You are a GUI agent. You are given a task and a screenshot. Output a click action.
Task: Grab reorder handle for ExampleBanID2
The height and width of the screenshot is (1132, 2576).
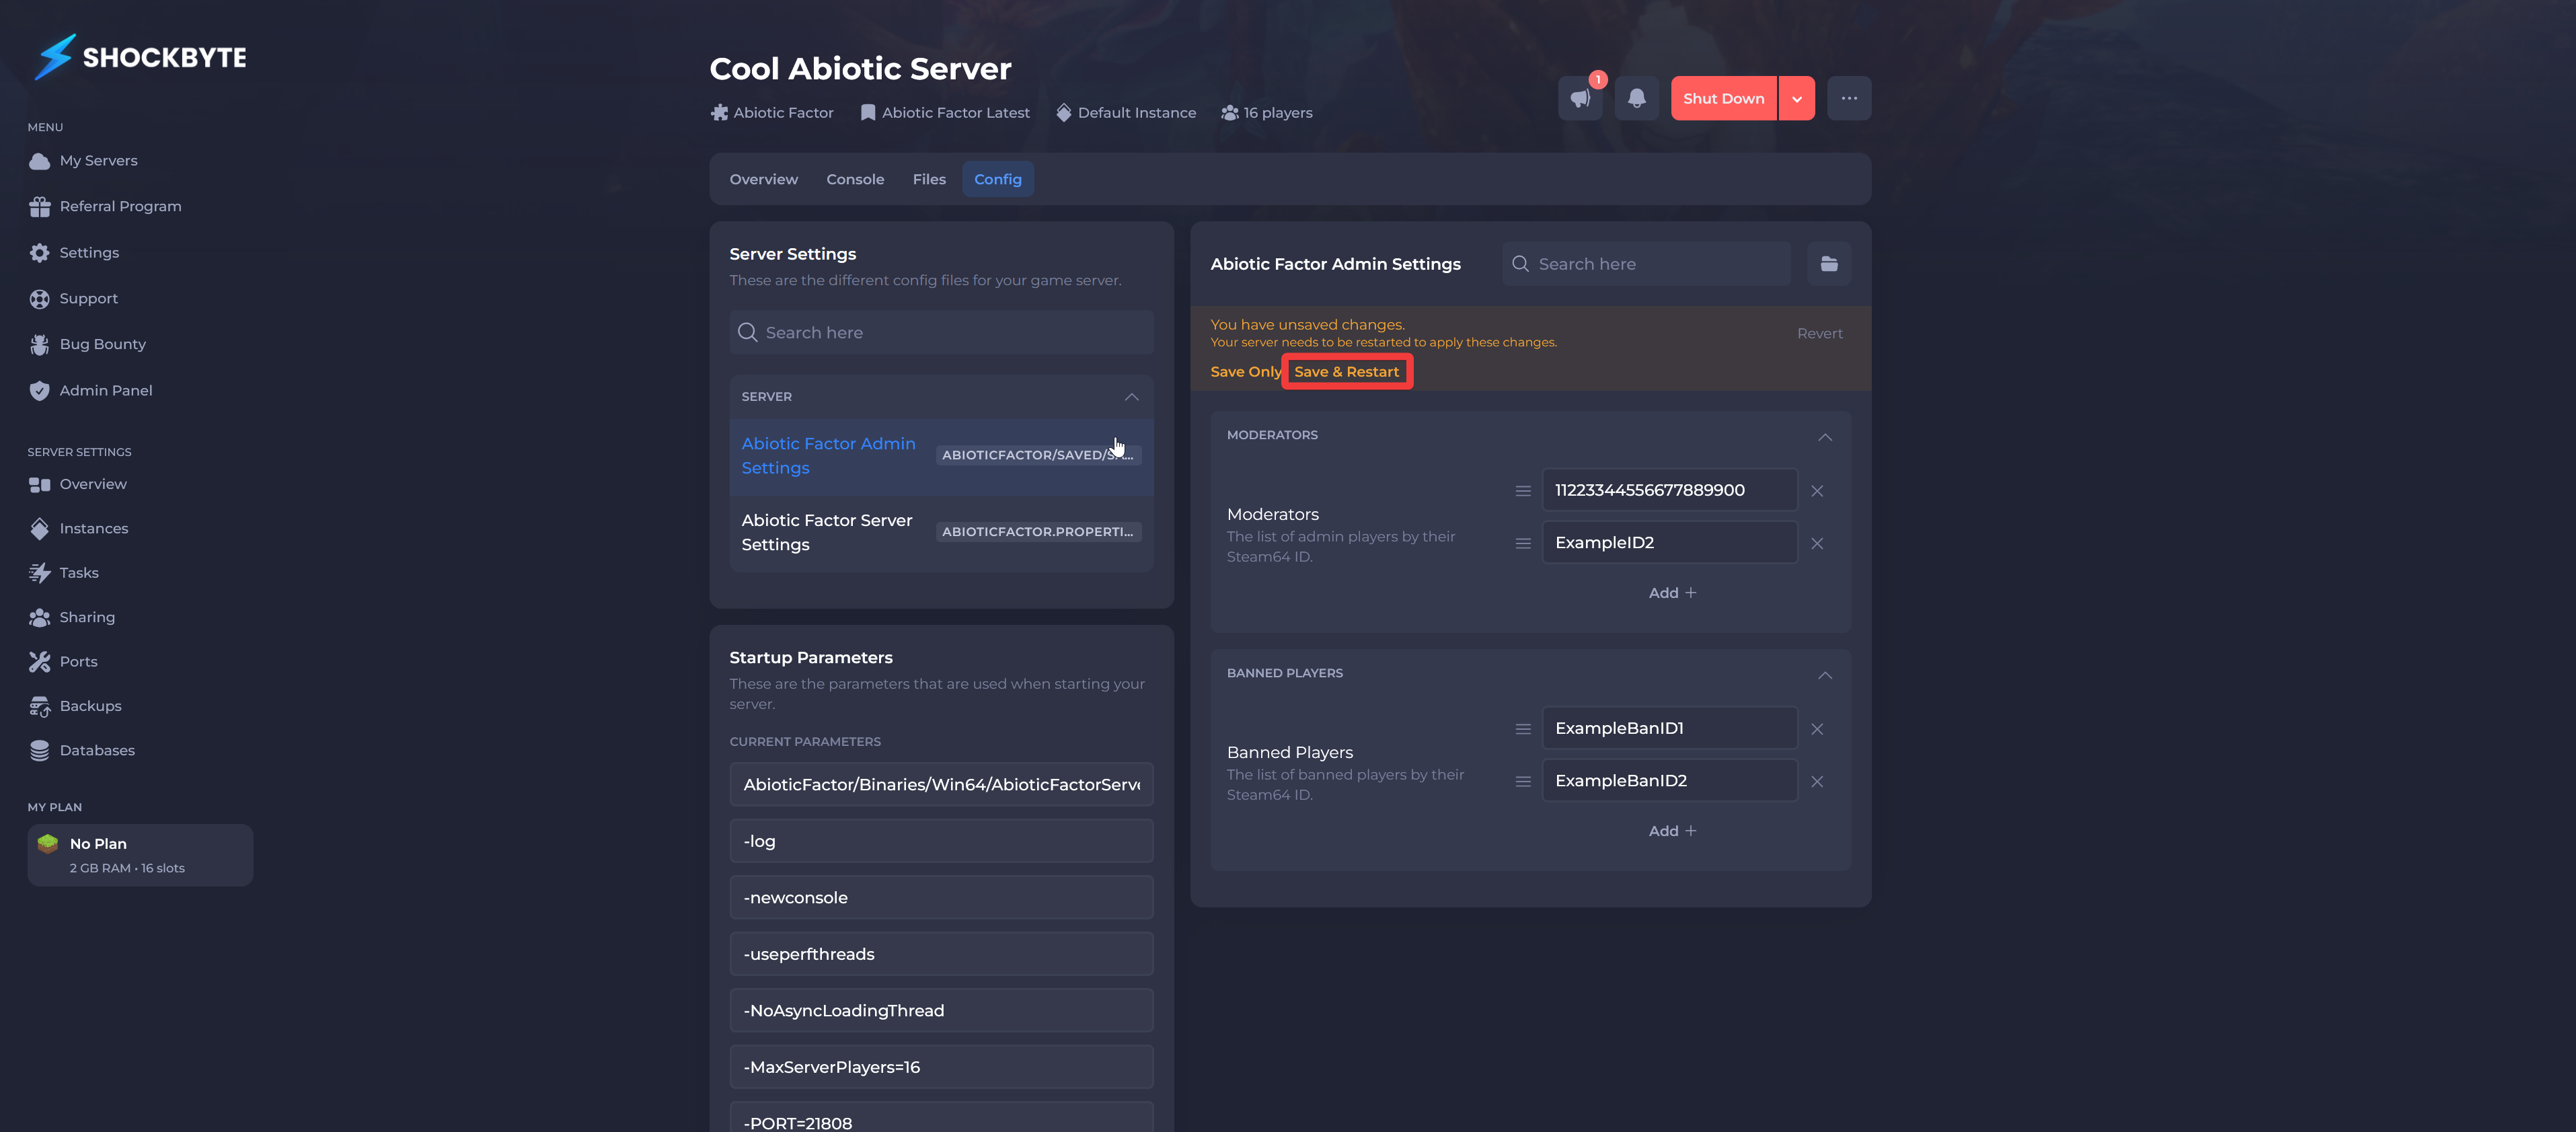pos(1522,781)
